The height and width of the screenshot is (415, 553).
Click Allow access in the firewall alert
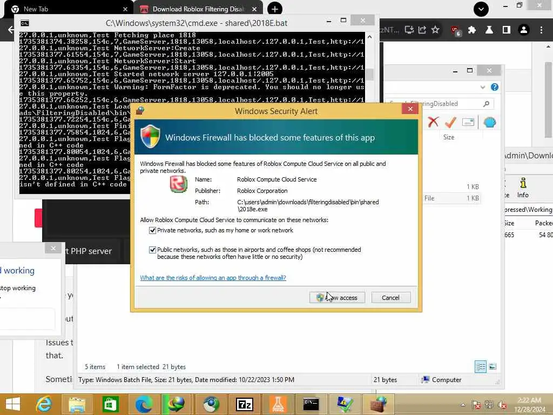point(337,298)
